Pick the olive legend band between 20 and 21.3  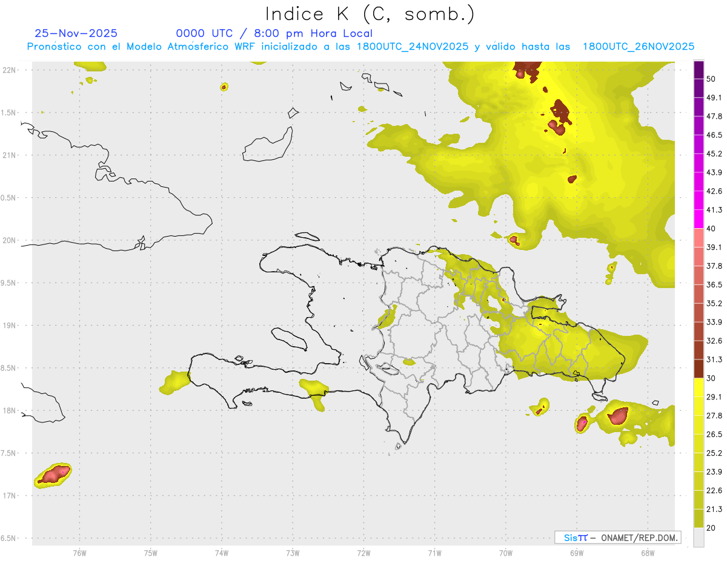click(699, 518)
